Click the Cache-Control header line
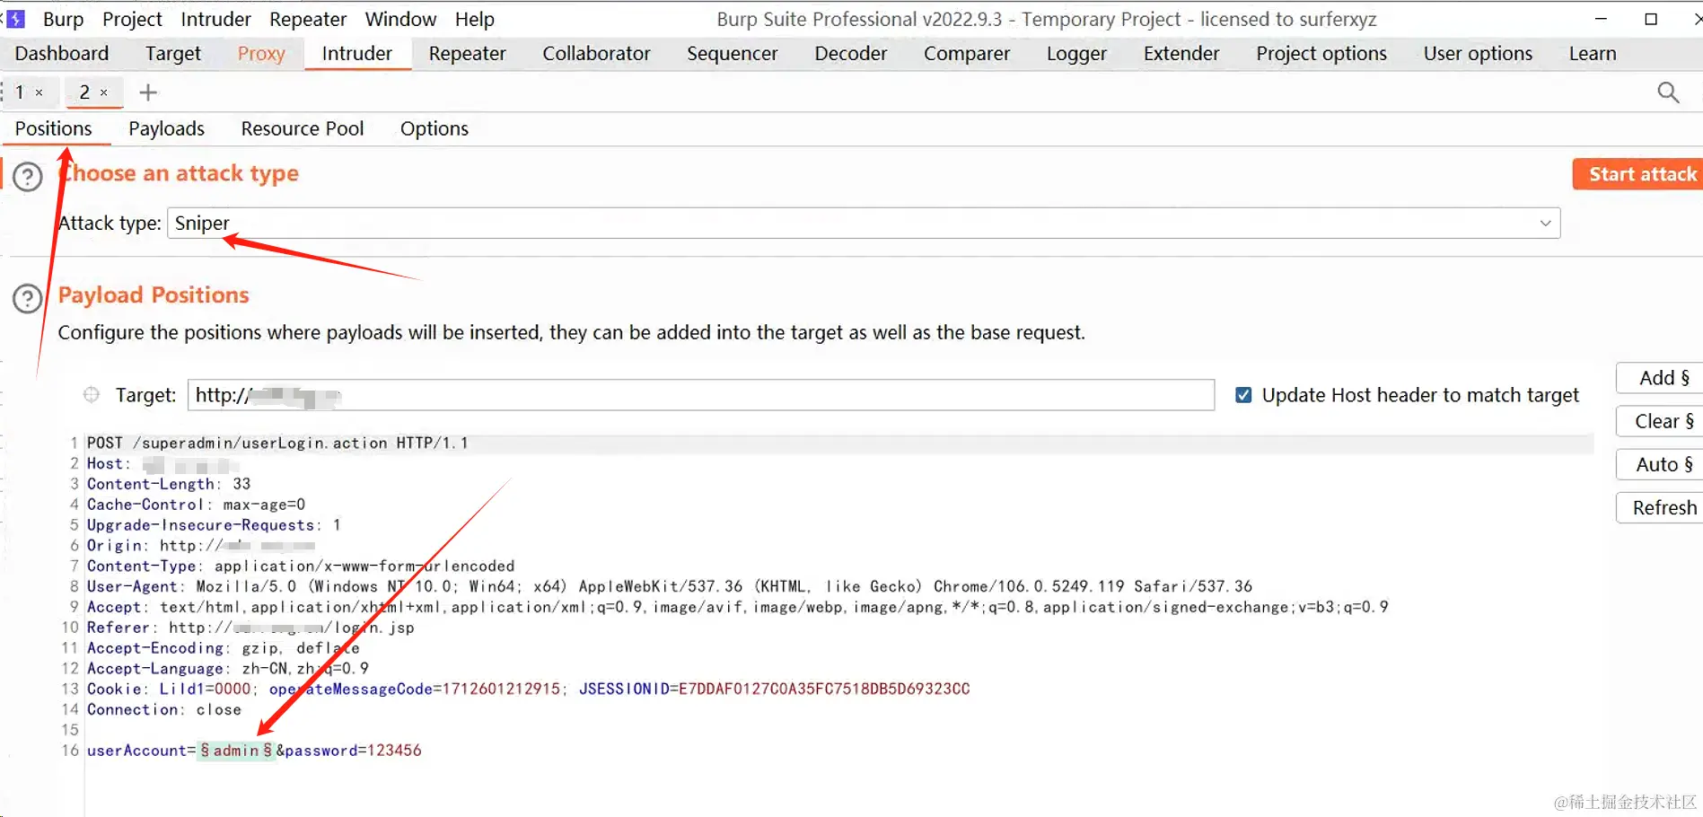Screen dimensions: 1703x817 (196, 505)
